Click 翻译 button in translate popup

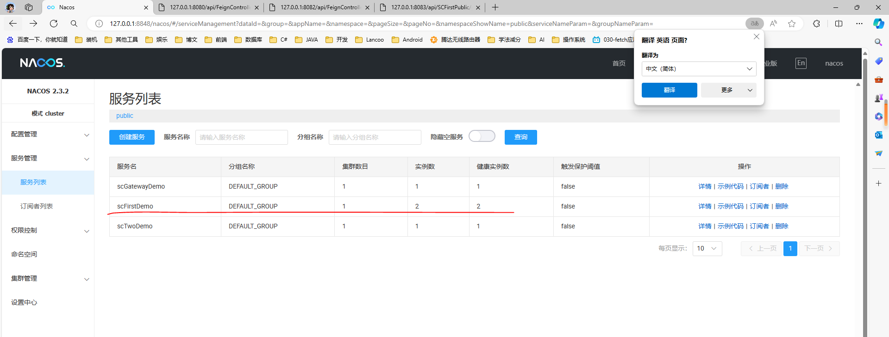(669, 90)
